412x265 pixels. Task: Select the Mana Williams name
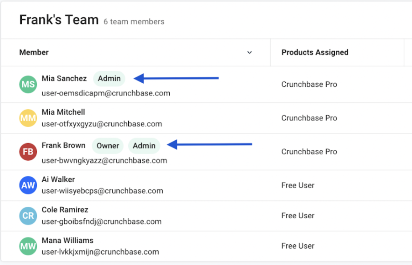coord(68,240)
